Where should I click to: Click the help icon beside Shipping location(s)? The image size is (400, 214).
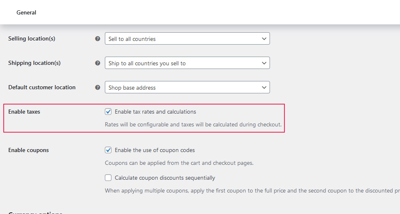click(98, 63)
